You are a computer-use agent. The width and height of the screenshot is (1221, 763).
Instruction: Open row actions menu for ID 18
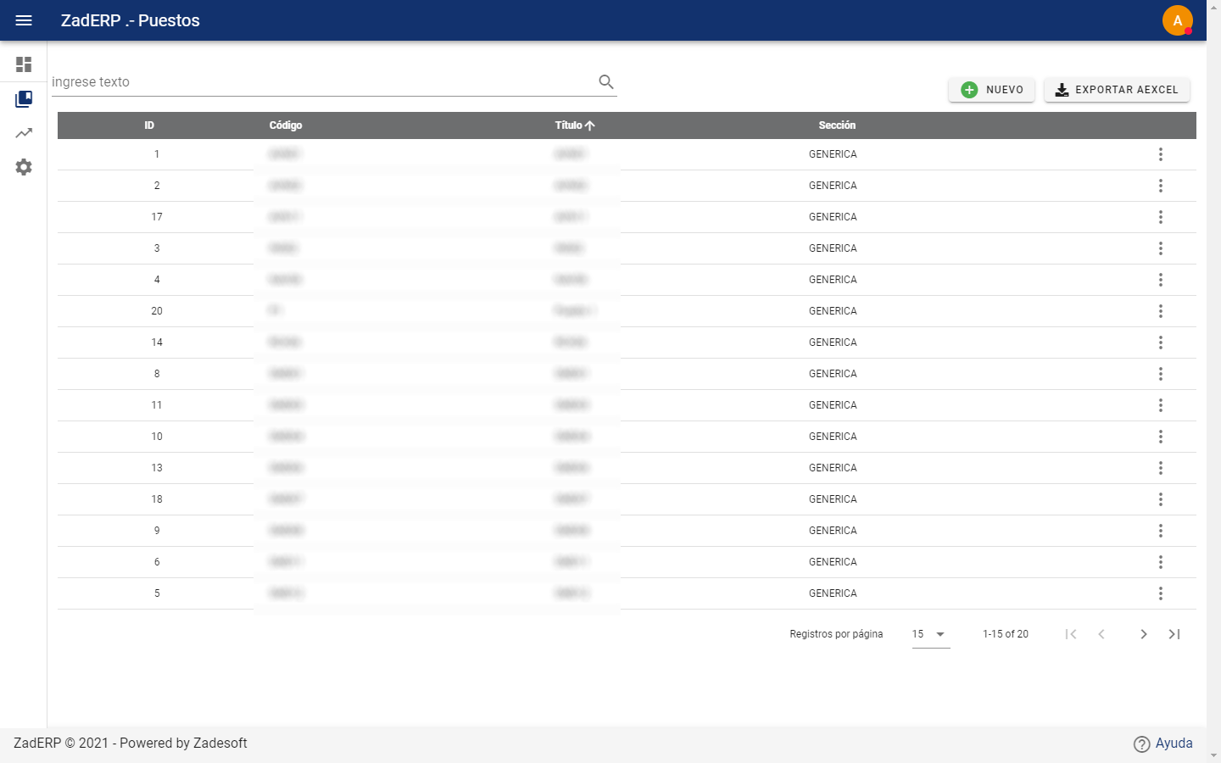[x=1161, y=499]
